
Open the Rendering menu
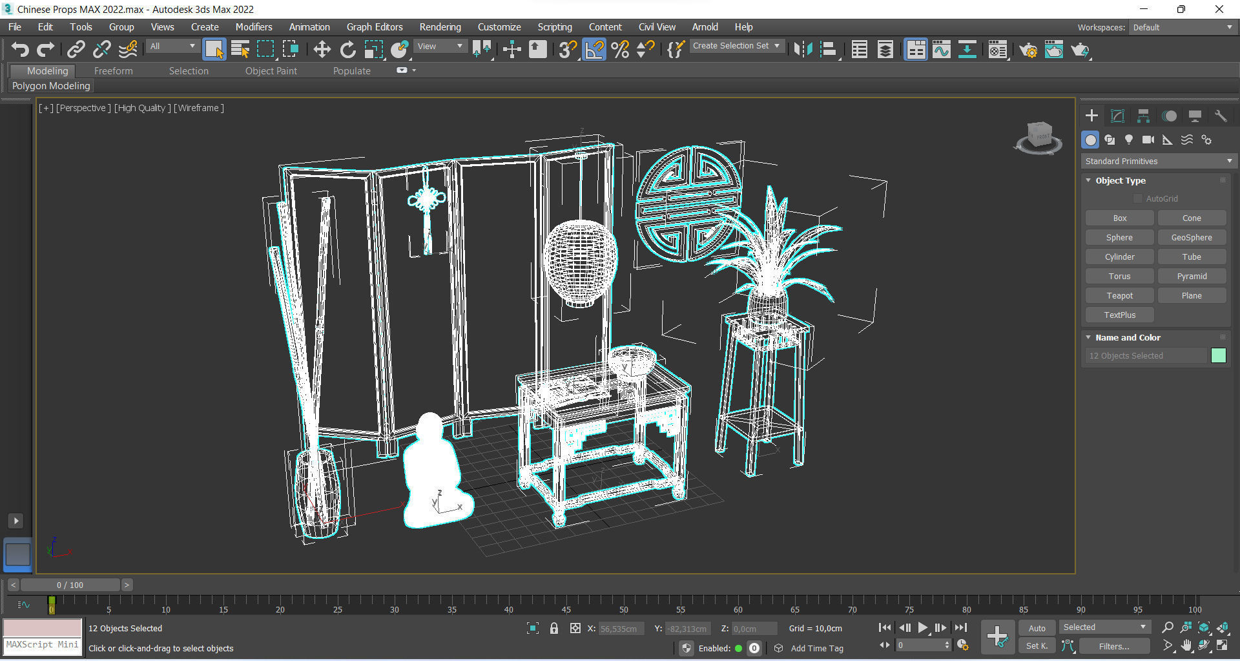440,27
